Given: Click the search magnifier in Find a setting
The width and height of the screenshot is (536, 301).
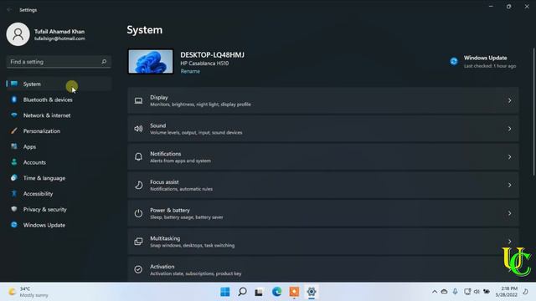Looking at the screenshot, I should 104,62.
